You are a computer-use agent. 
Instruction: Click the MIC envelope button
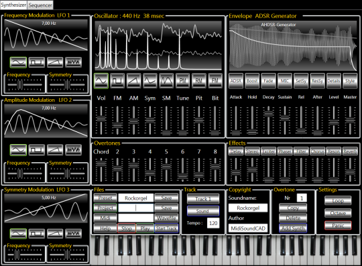(285, 81)
